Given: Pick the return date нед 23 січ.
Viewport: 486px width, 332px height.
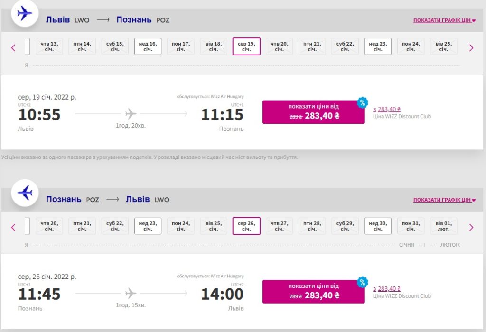Looking at the screenshot, I should pos(148,226).
